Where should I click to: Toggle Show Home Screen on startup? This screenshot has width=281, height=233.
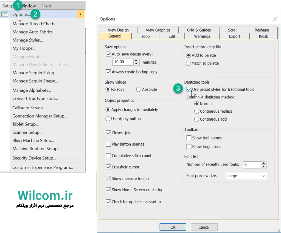click(108, 190)
